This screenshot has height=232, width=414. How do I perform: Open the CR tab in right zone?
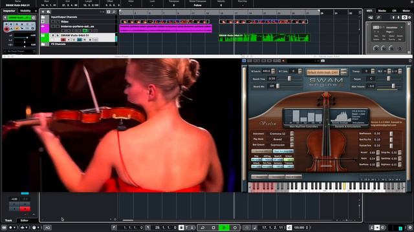click(x=394, y=11)
